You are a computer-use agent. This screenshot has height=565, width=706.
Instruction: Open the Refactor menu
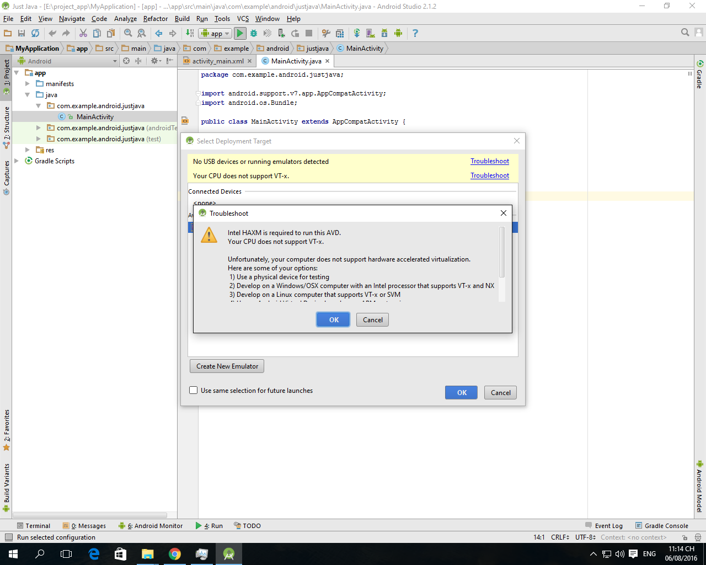coord(155,19)
